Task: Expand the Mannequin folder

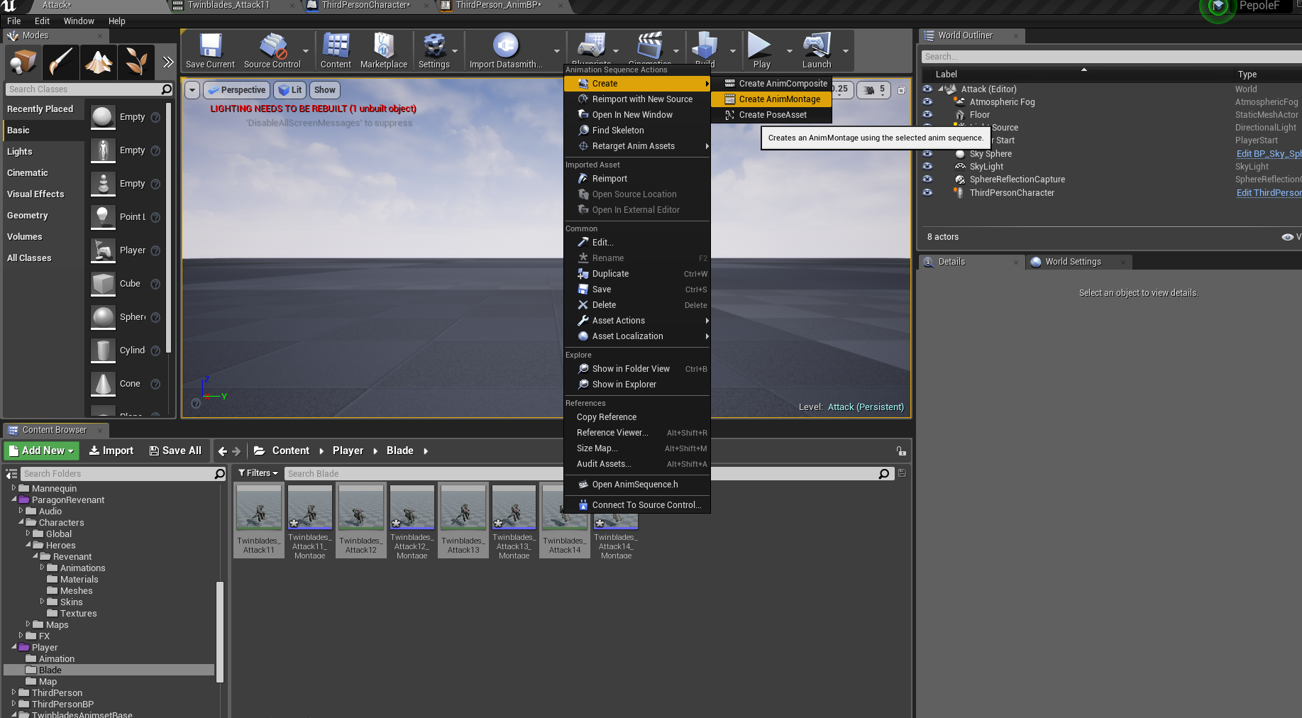Action: tap(13, 488)
